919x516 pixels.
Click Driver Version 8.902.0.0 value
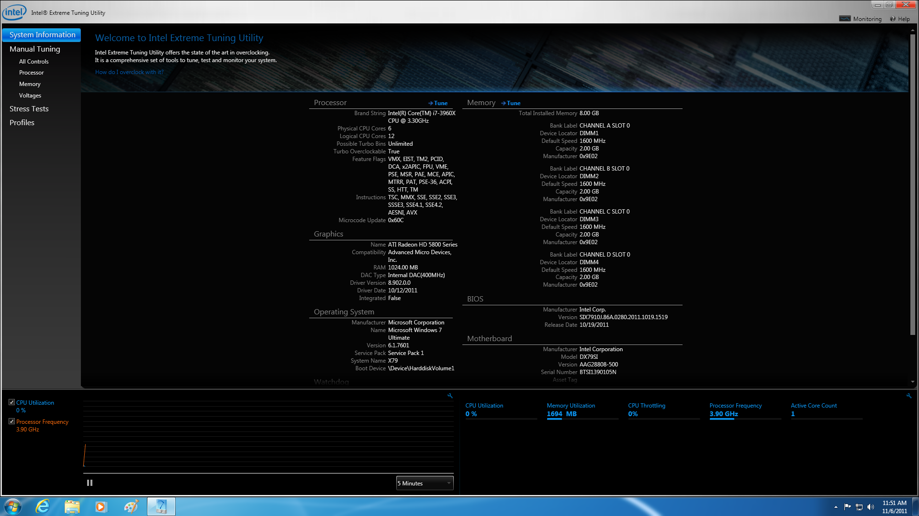[x=399, y=283]
